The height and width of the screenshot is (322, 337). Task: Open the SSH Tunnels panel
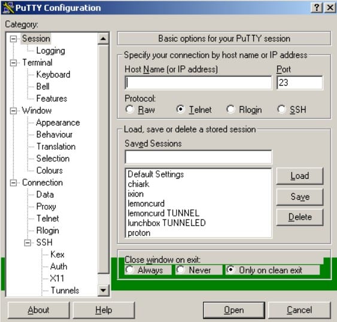65,291
